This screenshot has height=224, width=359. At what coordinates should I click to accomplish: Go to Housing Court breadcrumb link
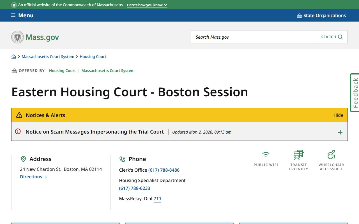93,57
